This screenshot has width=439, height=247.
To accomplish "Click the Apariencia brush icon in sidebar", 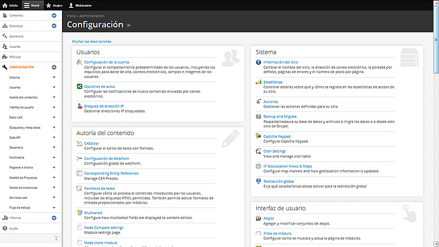I will (5, 36).
